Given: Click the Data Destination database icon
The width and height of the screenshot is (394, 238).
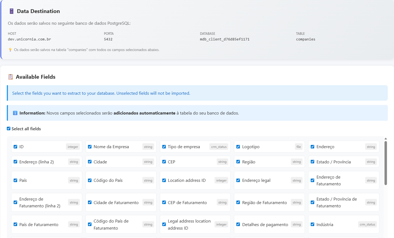Looking at the screenshot, I should pos(11,11).
